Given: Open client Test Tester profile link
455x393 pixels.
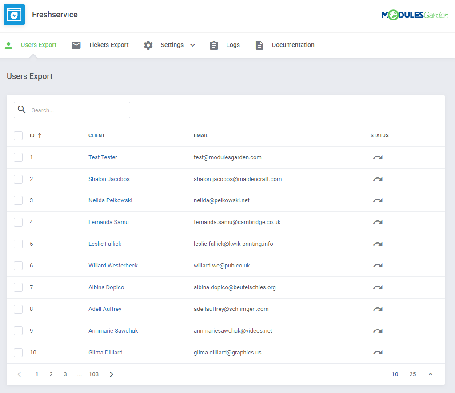Looking at the screenshot, I should 103,157.
